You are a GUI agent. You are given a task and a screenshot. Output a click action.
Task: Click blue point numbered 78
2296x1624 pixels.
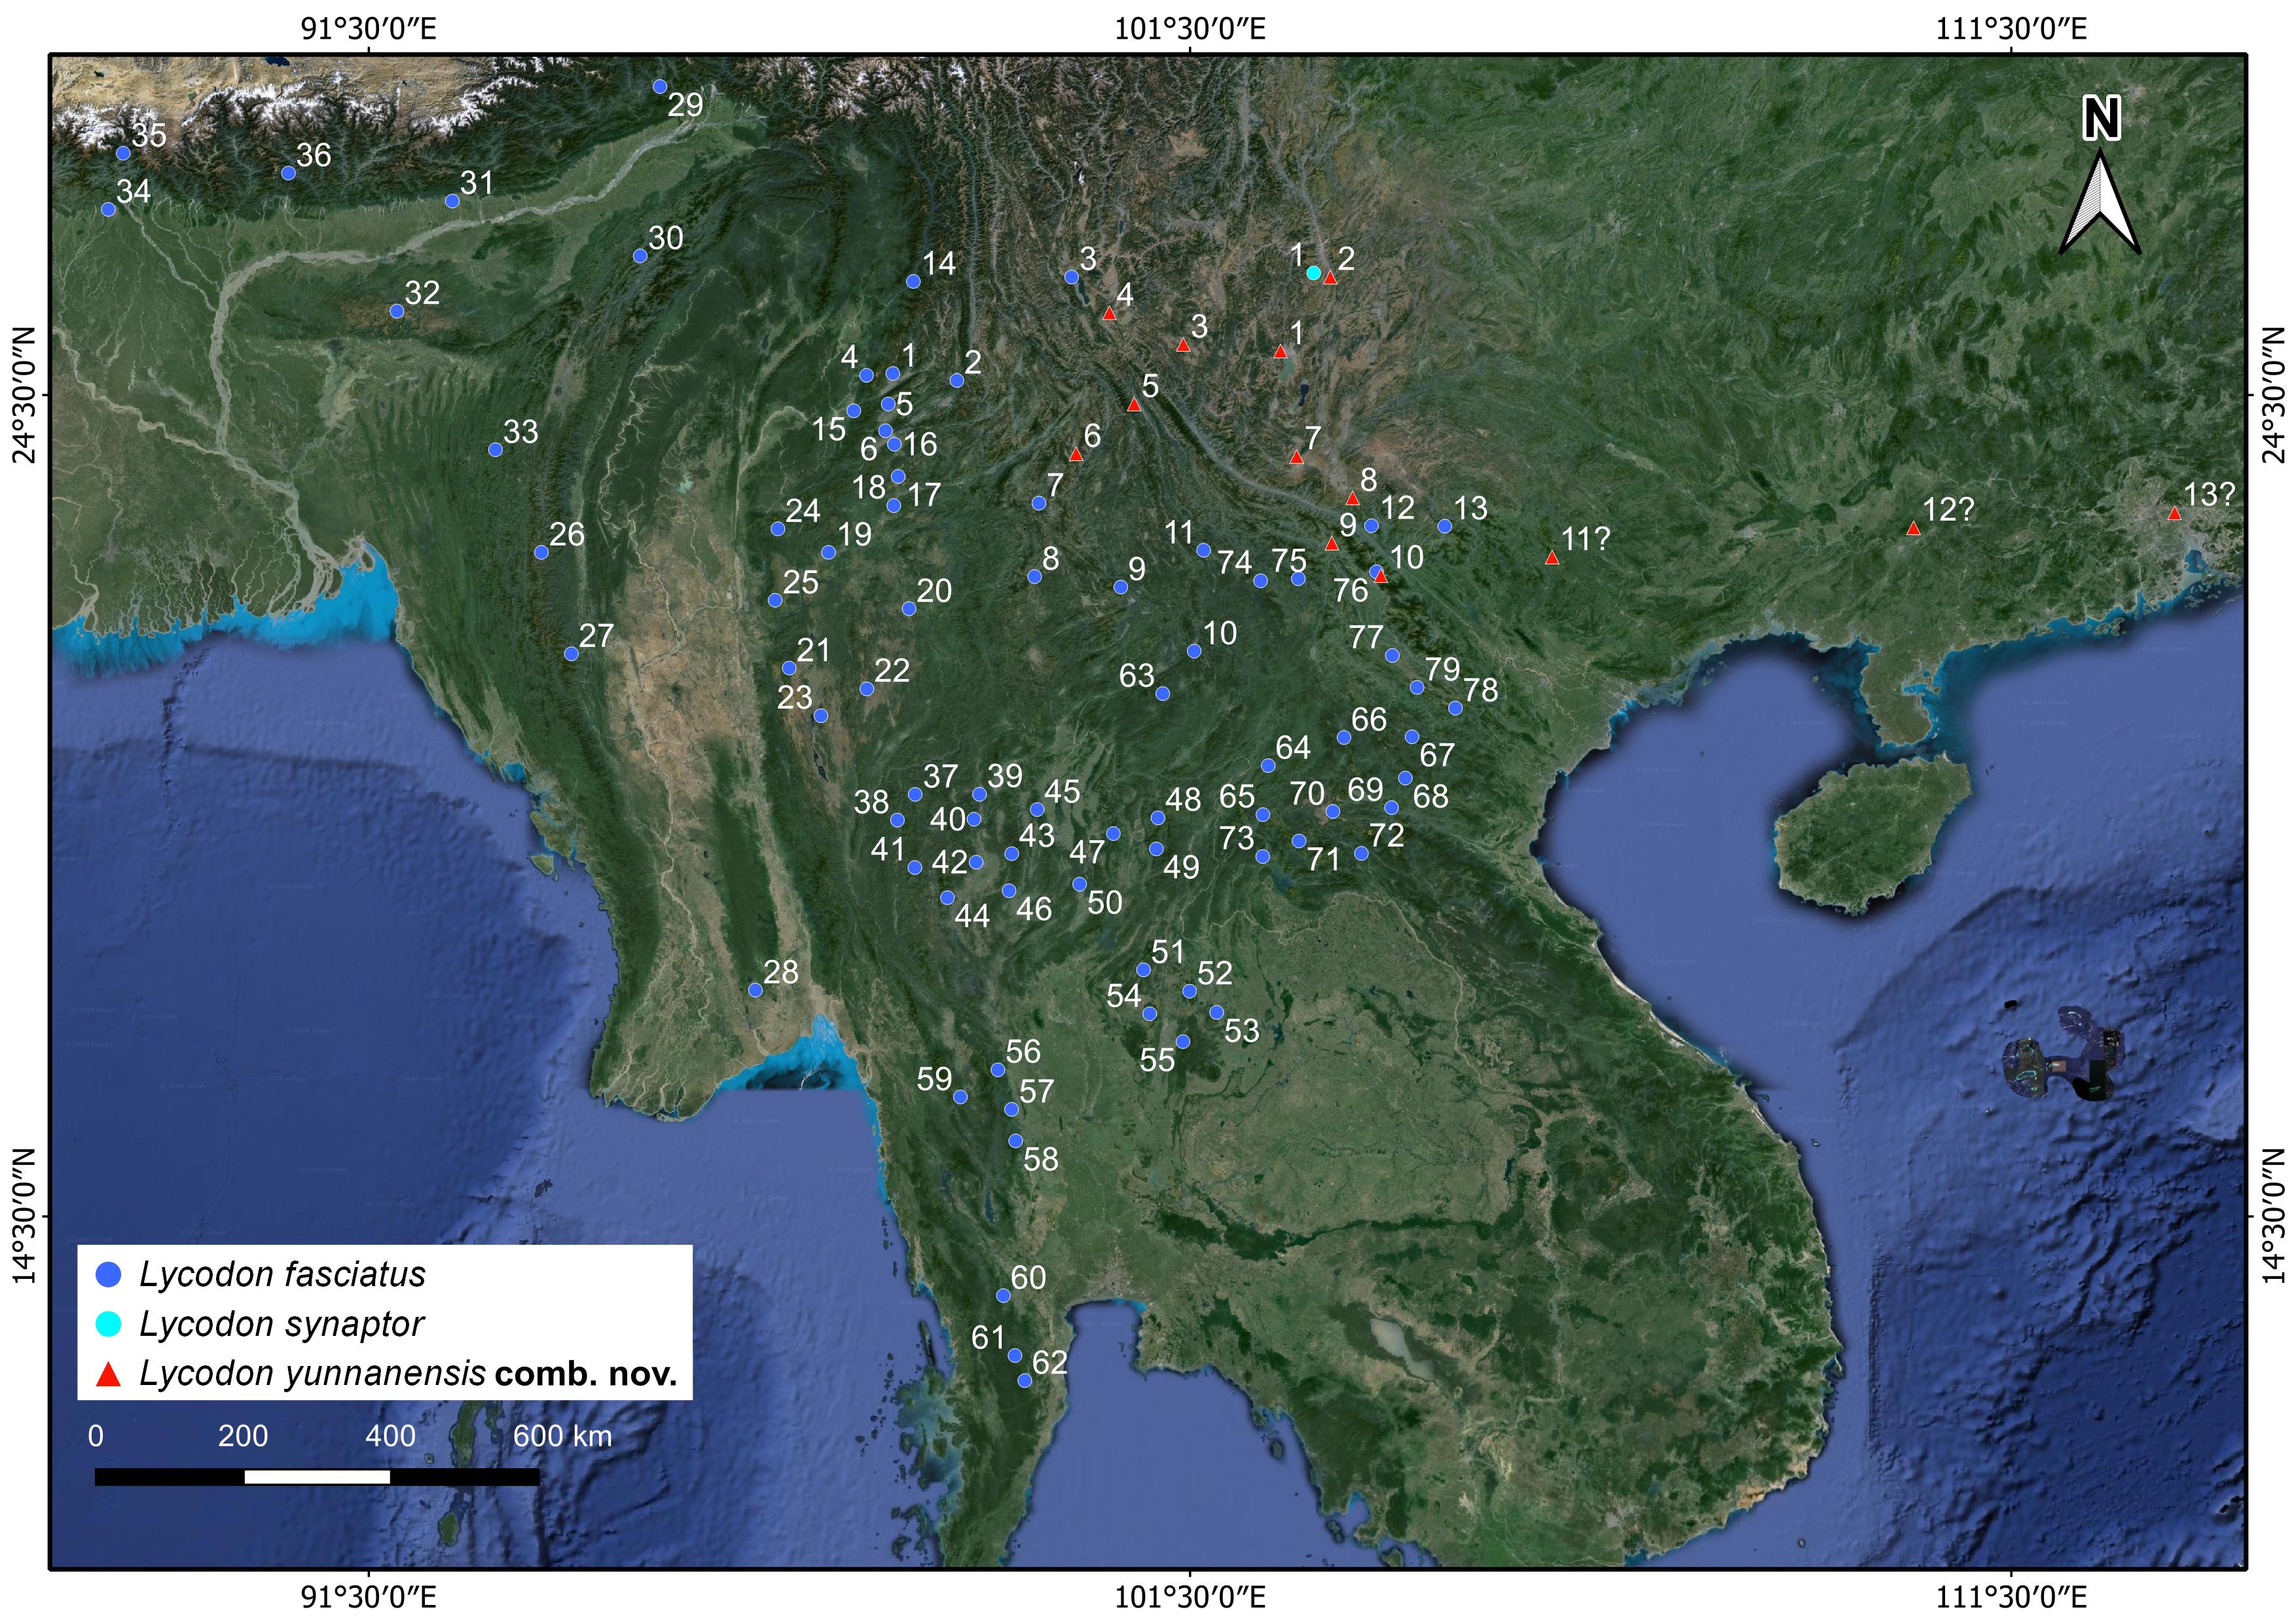tap(1455, 708)
